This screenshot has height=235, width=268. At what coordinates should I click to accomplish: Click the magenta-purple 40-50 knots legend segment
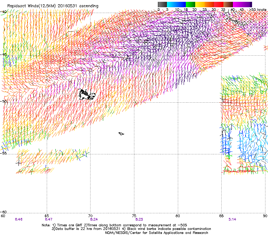coord(242,4)
